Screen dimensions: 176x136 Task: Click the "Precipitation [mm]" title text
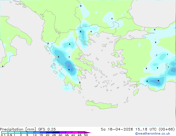18,129
